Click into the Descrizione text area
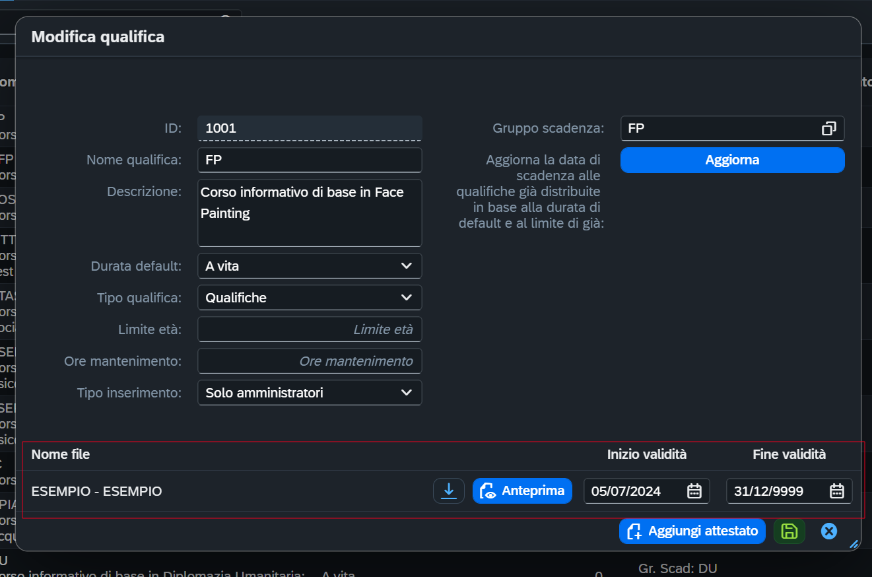Screen dimensions: 872x577 (x=310, y=213)
